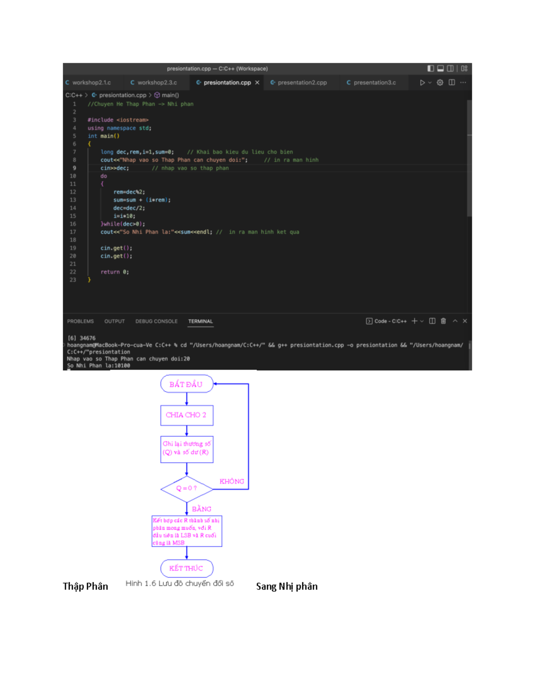Close the presiontation.cpp tab
This screenshot has height=693, width=535.
[x=257, y=83]
